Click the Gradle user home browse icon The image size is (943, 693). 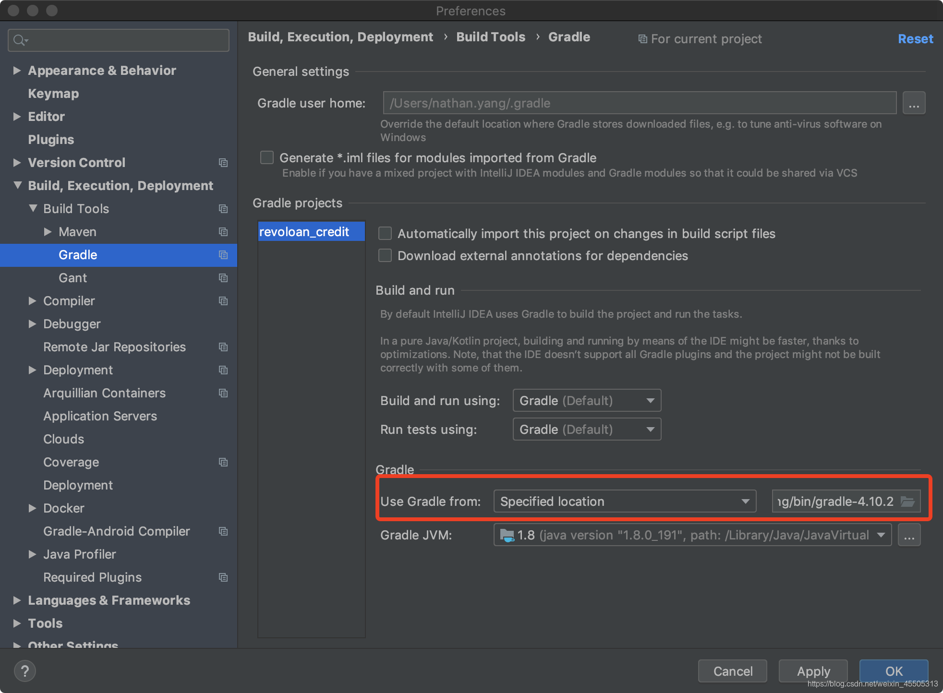click(914, 103)
